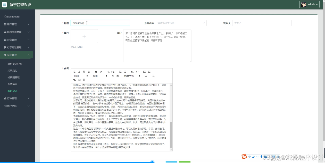Screen dimensions: 325x163
Task: Open the text background color picker
Action: pos(118,76)
